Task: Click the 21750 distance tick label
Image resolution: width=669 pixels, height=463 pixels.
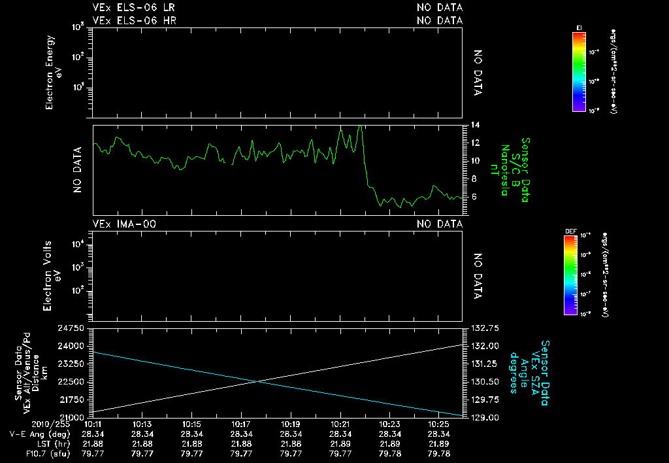Action: [71, 400]
